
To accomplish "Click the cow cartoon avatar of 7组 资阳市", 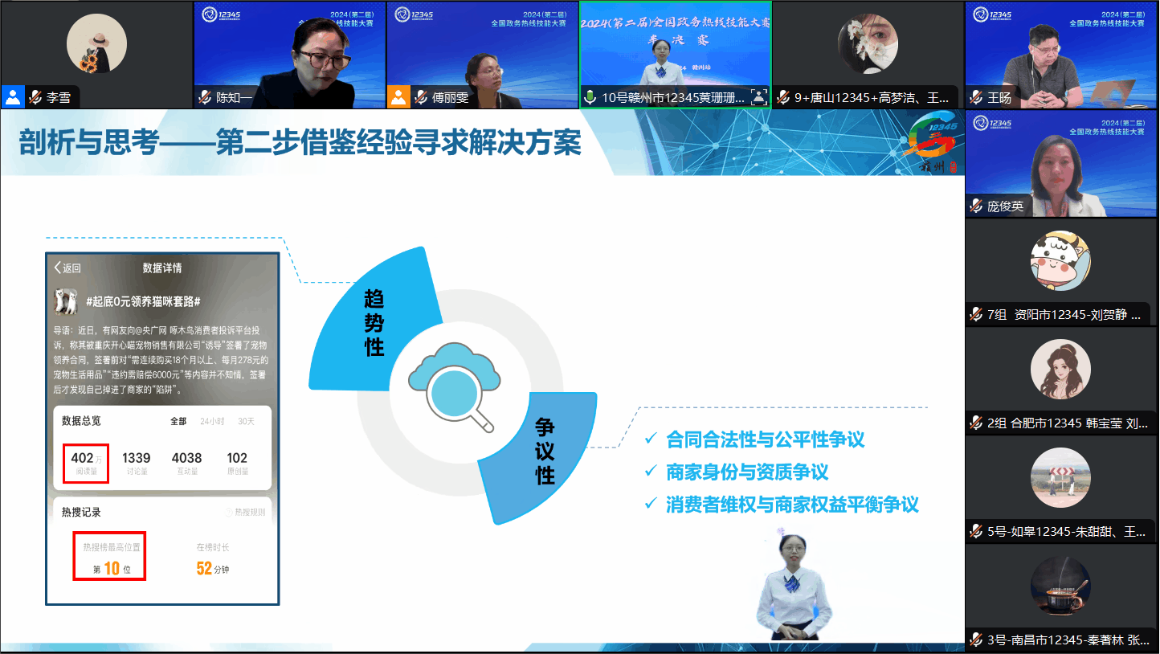I will point(1060,260).
